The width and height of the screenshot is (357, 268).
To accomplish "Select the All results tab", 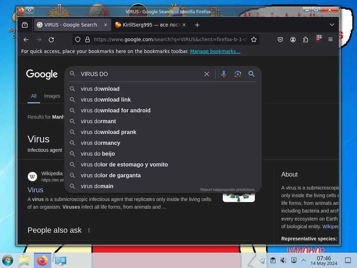I will (34, 96).
